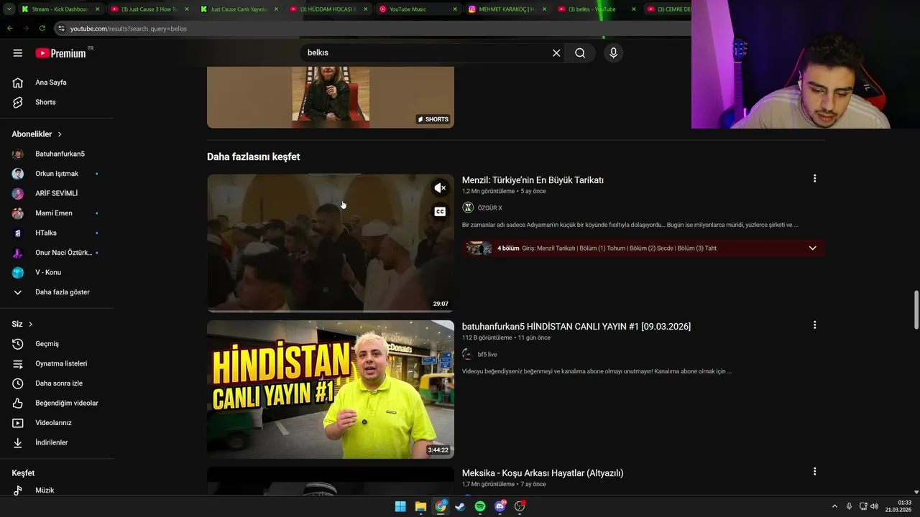Toggle captions on Menzil preview
This screenshot has height=517, width=920.
pos(440,212)
